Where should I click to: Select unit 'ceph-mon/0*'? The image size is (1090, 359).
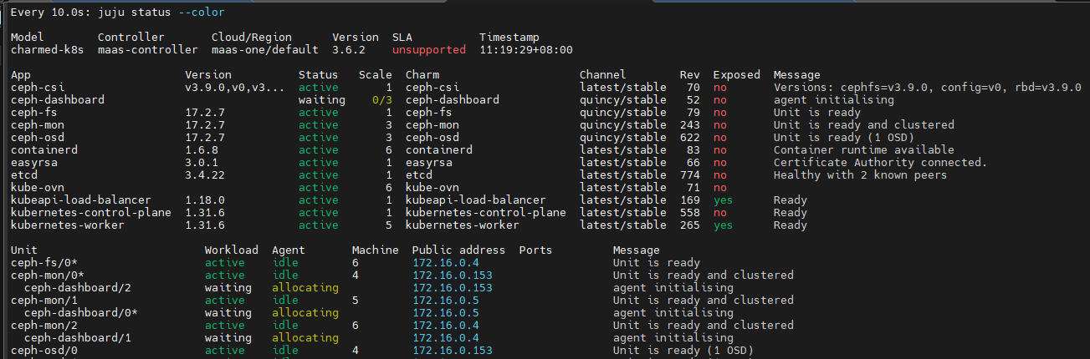48,276
